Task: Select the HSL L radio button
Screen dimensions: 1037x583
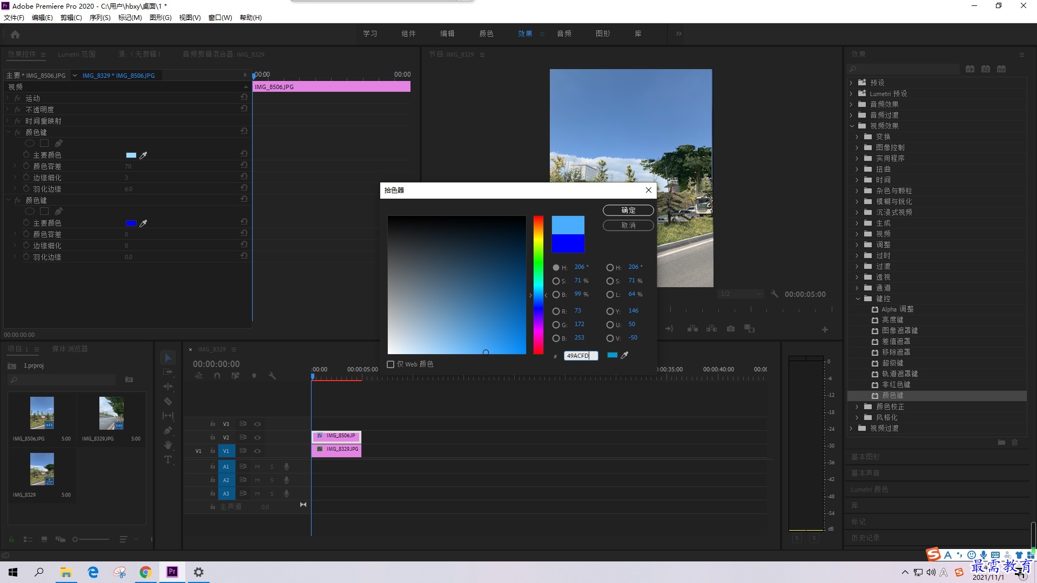Action: [x=610, y=295]
